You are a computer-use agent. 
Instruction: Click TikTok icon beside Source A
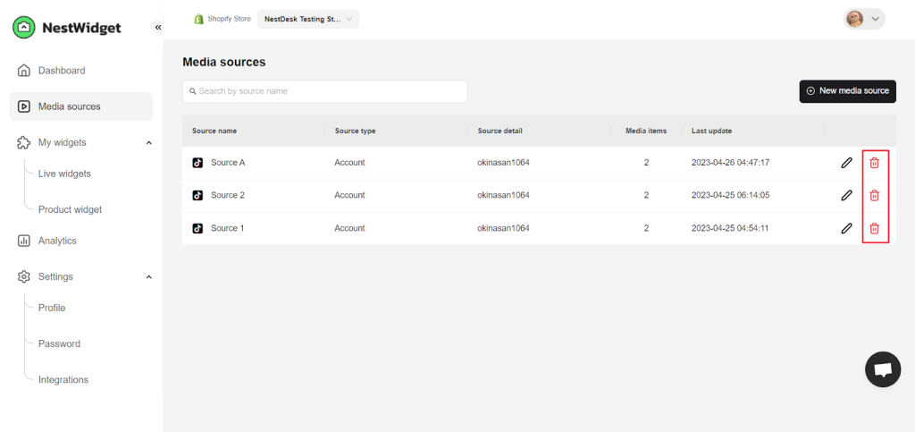(197, 163)
